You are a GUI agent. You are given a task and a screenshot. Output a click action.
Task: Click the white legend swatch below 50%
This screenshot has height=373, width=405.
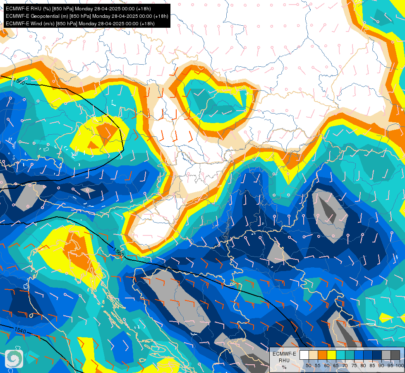click(x=304, y=355)
